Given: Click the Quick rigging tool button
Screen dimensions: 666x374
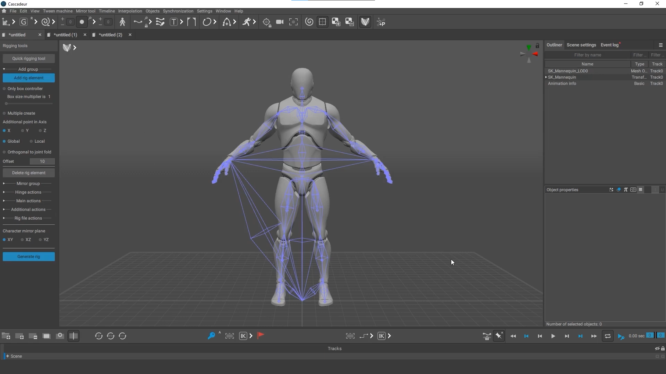Looking at the screenshot, I should pyautogui.click(x=29, y=59).
